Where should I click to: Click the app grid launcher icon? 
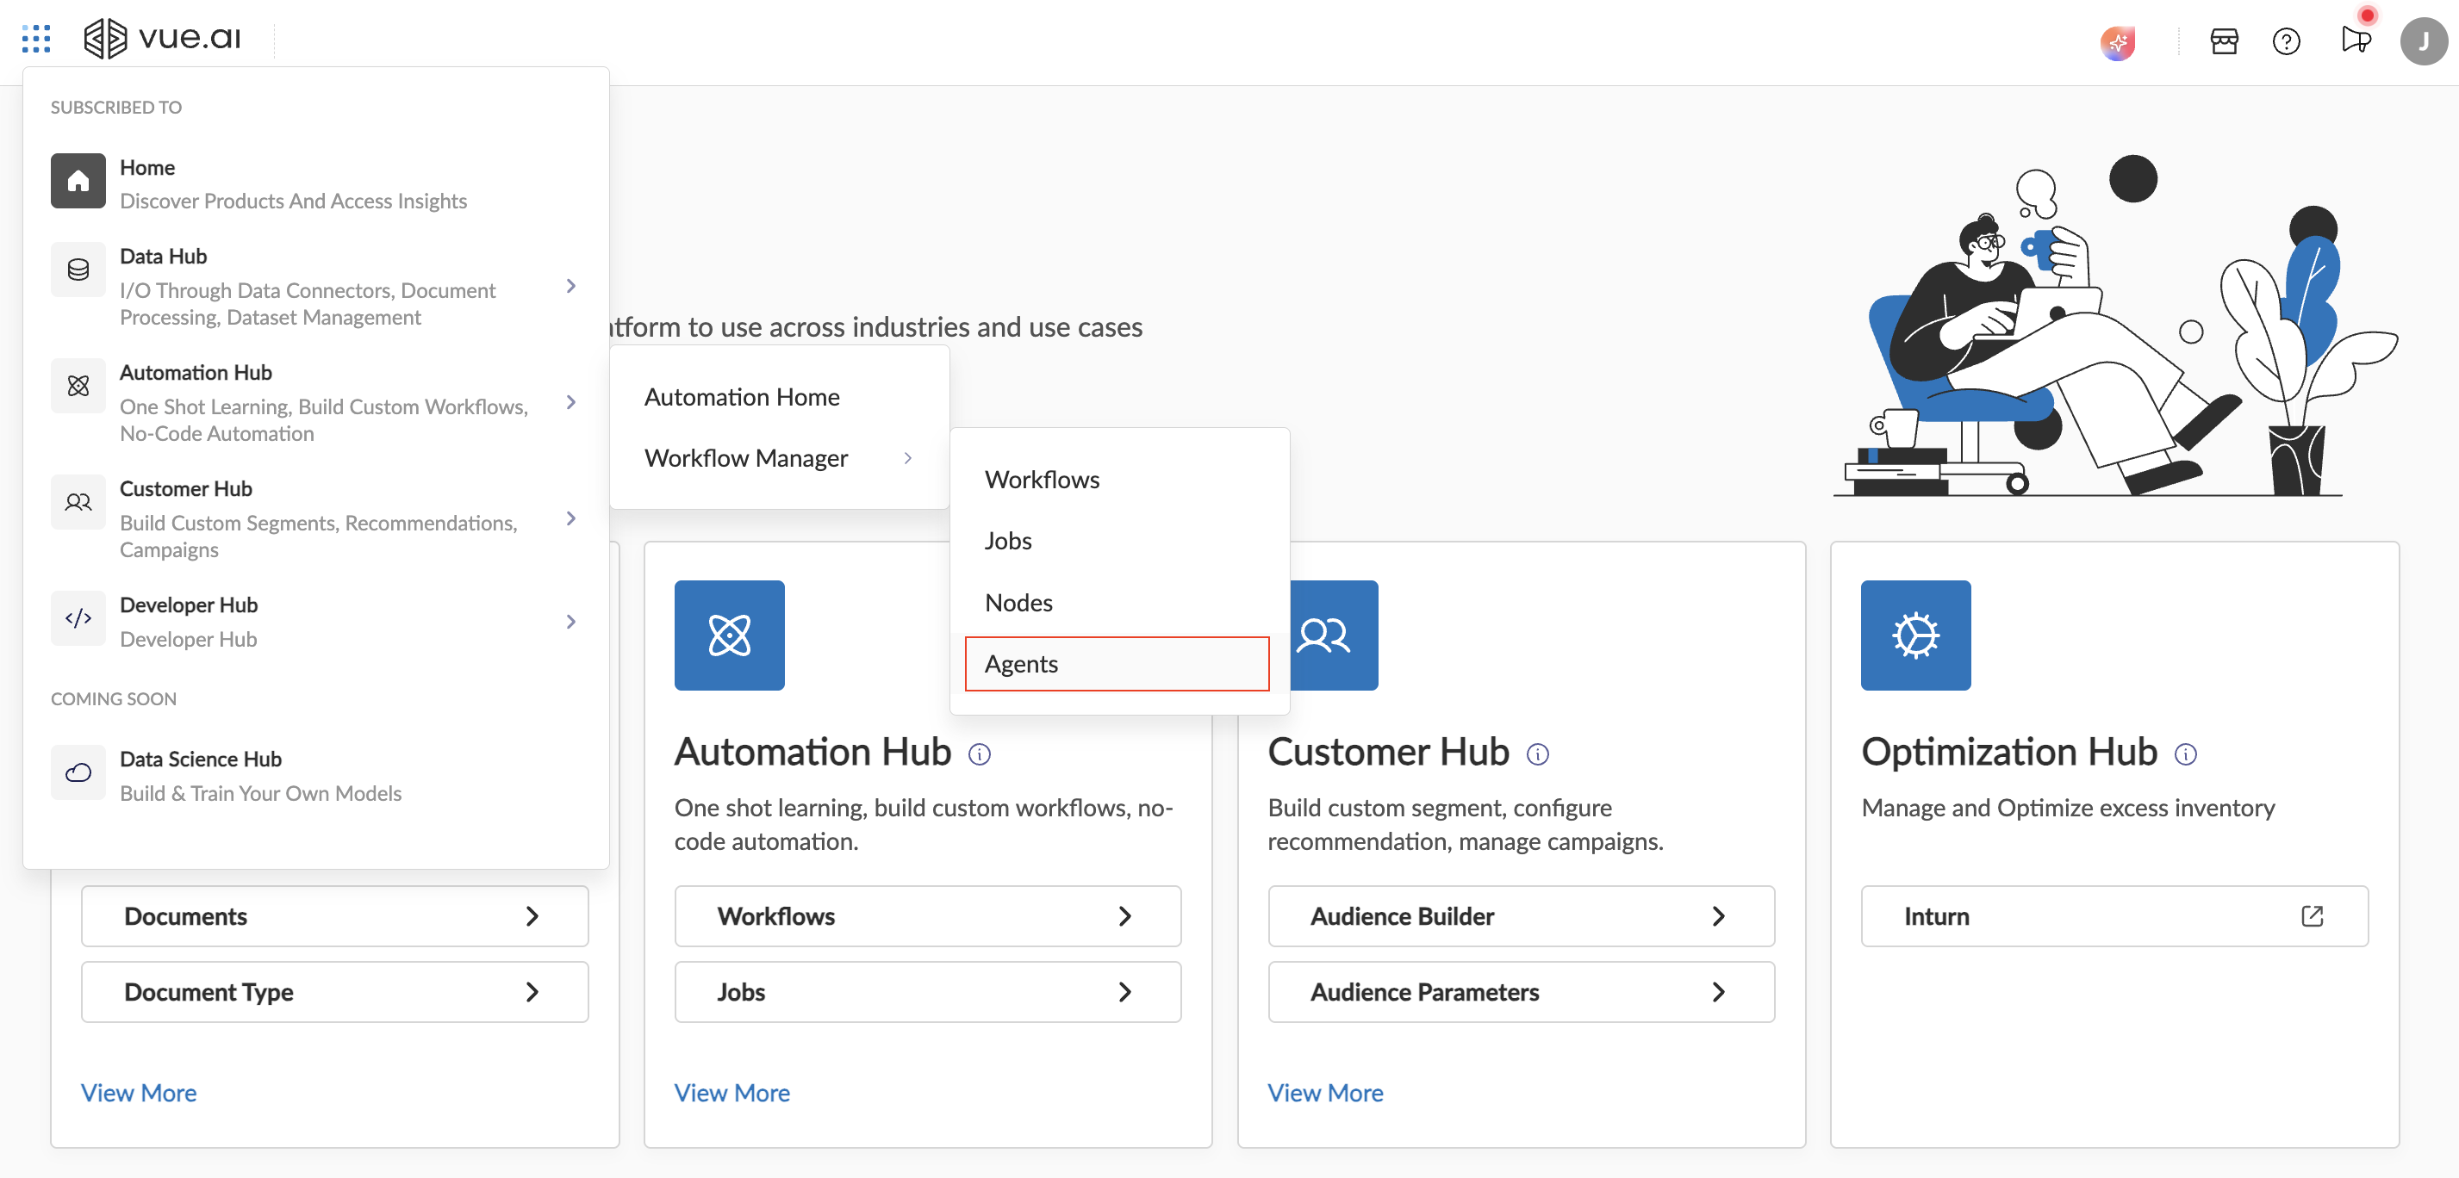pyautogui.click(x=36, y=39)
